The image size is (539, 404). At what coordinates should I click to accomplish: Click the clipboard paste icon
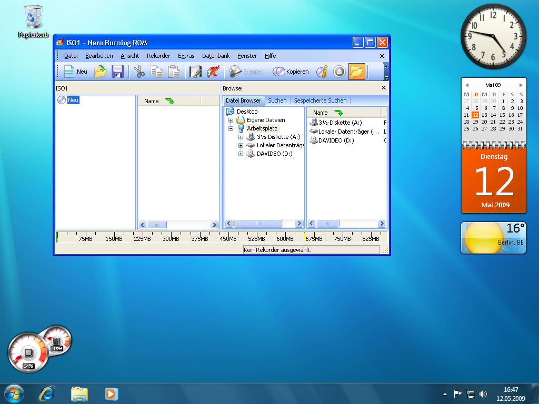pyautogui.click(x=174, y=72)
